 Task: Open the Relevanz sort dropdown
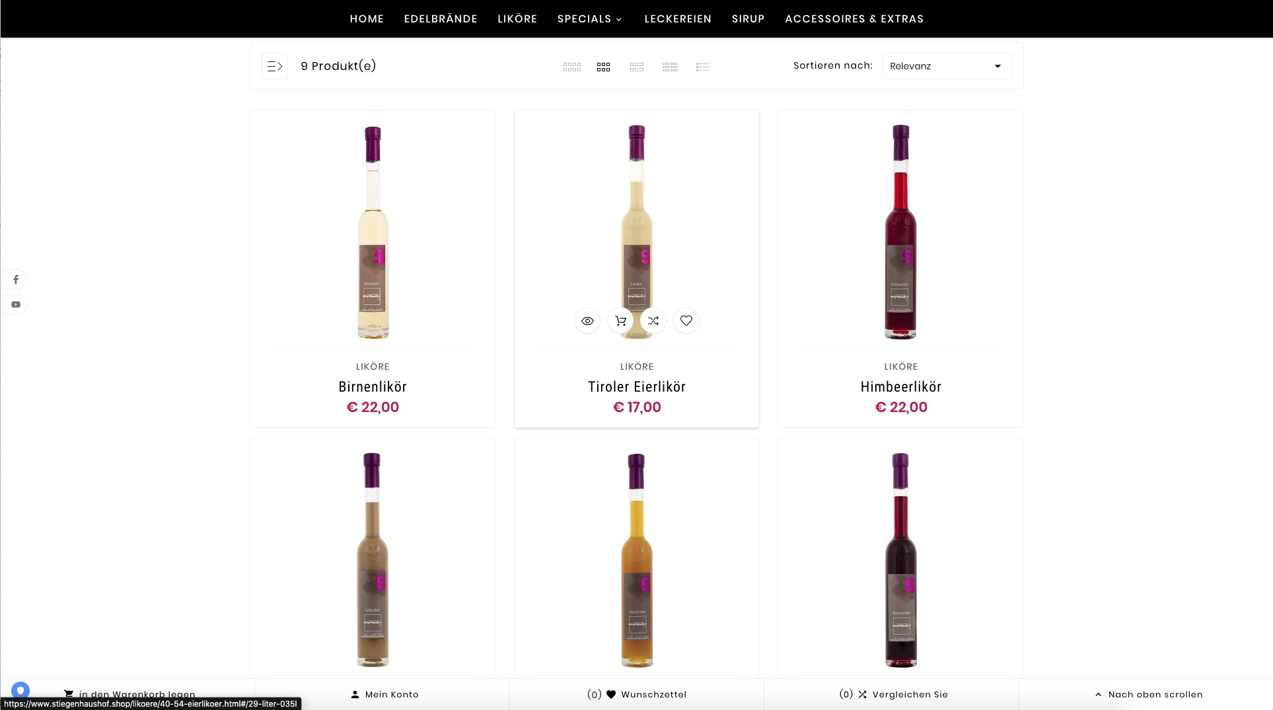(947, 66)
